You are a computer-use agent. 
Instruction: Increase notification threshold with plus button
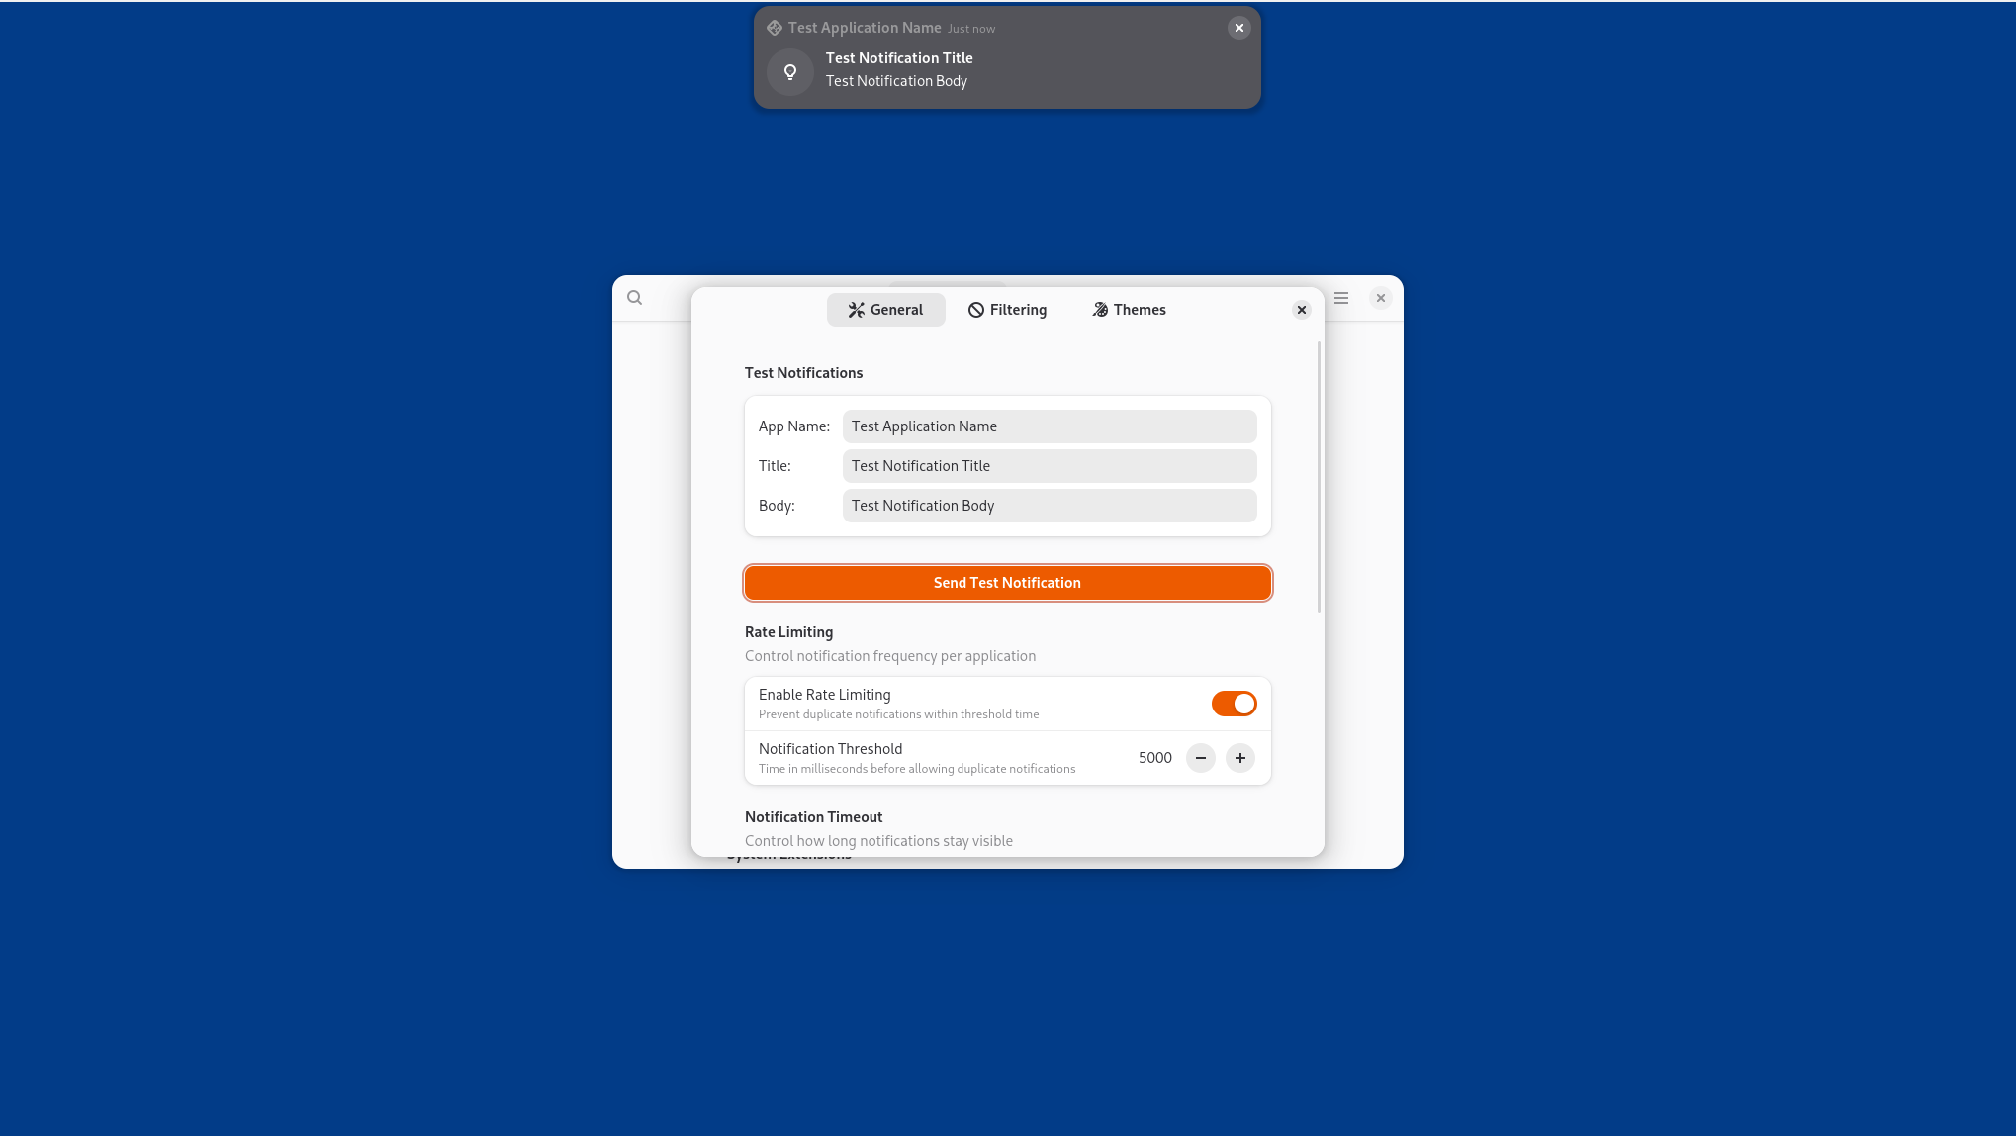point(1240,758)
